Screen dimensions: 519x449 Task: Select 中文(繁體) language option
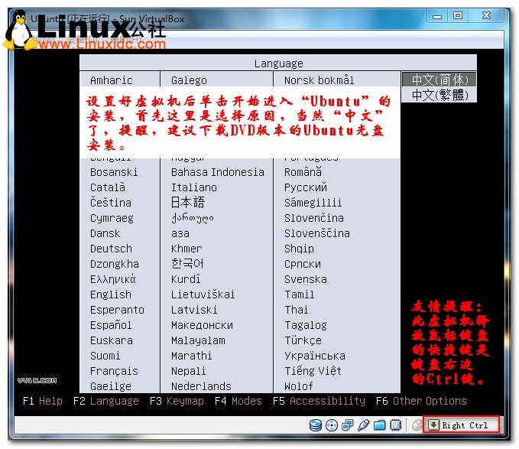(x=439, y=95)
